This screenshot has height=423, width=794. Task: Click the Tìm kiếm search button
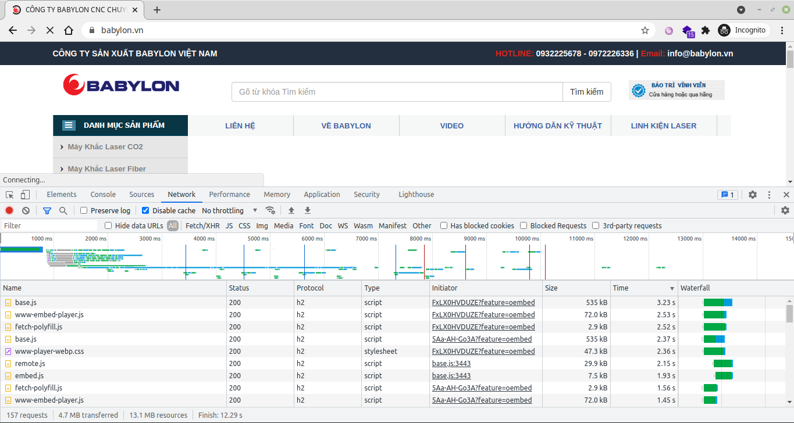click(586, 92)
